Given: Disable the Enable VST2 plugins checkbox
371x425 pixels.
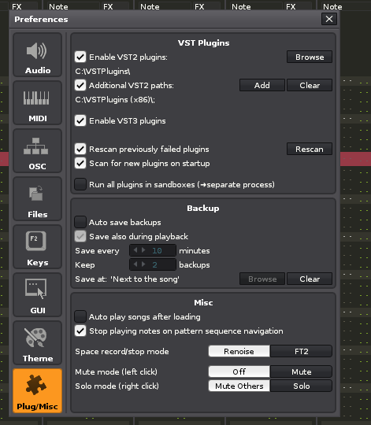Looking at the screenshot, I should click(80, 57).
